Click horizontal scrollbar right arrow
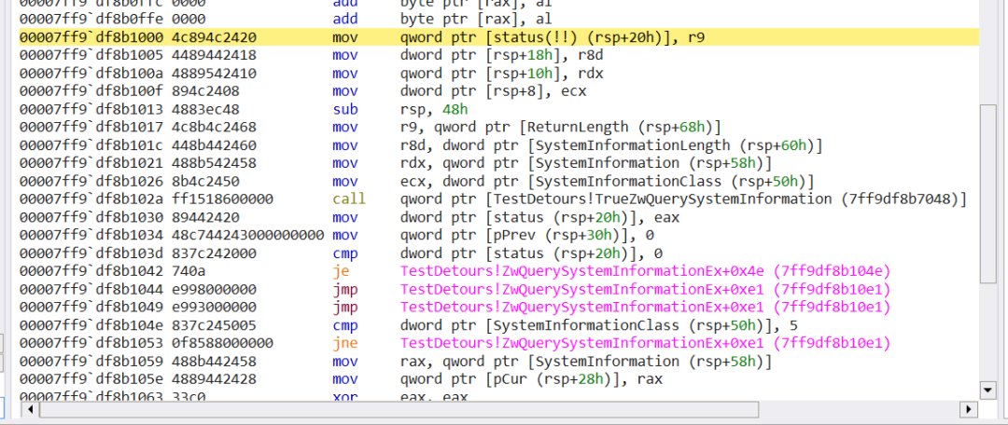1008x425 pixels. [969, 409]
